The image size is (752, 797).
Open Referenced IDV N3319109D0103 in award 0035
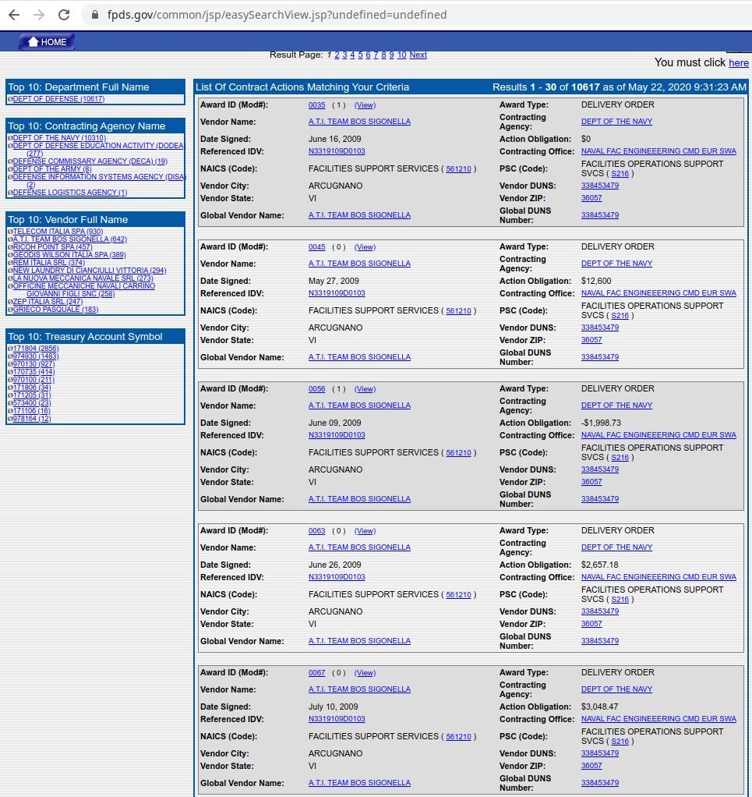point(337,151)
